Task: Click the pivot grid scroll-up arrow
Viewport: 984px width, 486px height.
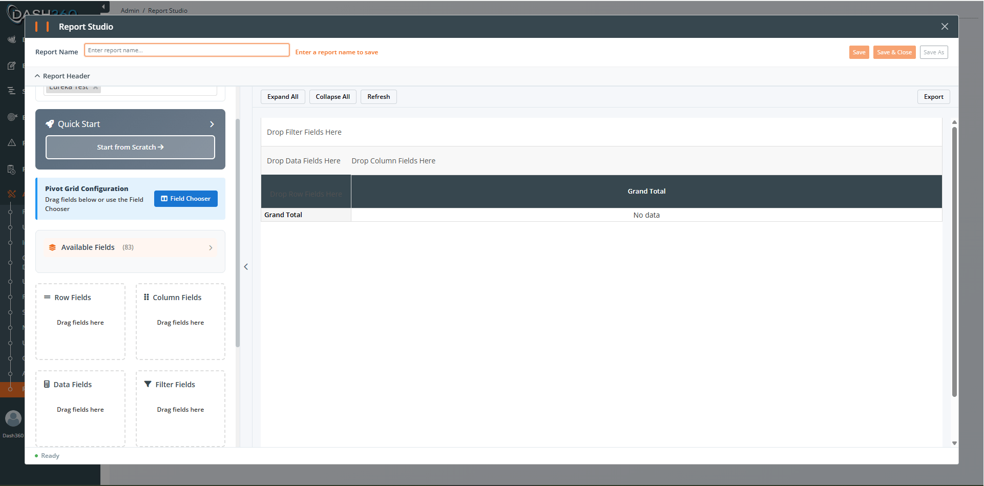Action: pyautogui.click(x=954, y=122)
